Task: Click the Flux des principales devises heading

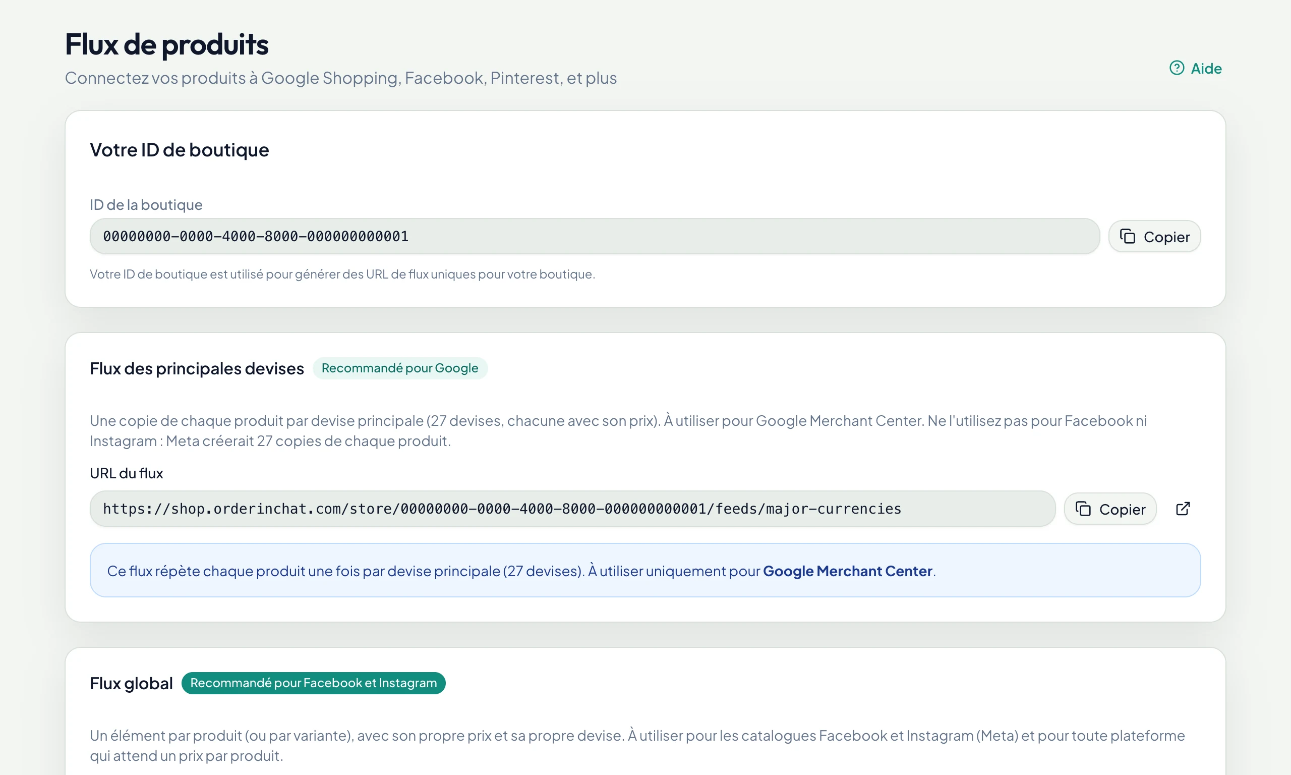Action: (x=197, y=369)
